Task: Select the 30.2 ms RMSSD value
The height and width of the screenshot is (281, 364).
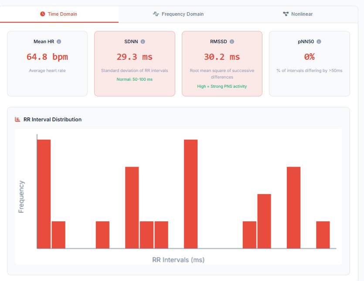Action: (x=222, y=57)
